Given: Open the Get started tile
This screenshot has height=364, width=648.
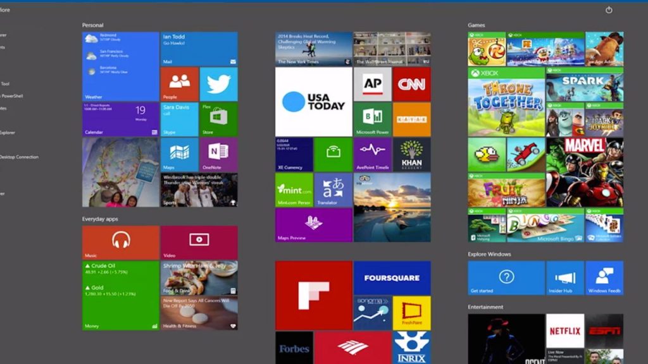Looking at the screenshot, I should (x=506, y=278).
